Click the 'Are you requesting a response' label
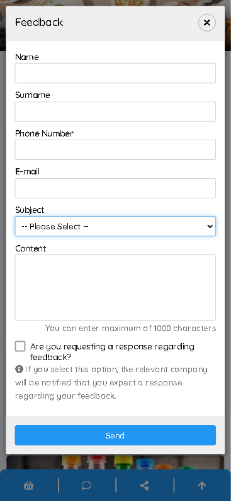 click(x=112, y=351)
